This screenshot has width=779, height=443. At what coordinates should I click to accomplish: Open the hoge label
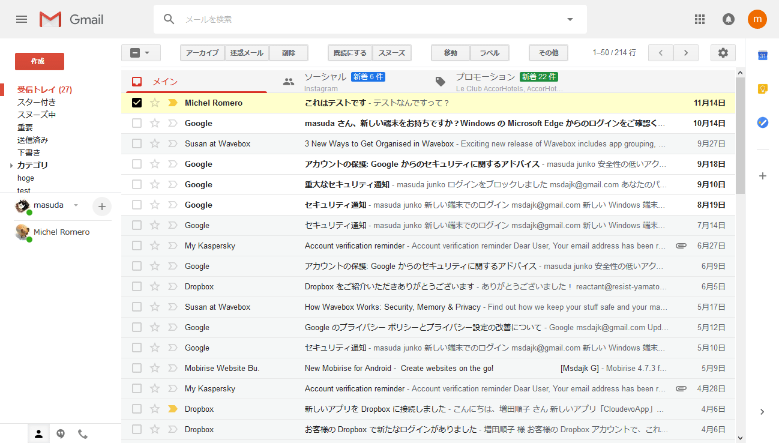[26, 178]
